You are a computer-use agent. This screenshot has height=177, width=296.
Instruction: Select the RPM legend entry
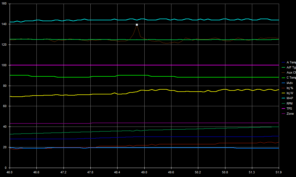287,103
